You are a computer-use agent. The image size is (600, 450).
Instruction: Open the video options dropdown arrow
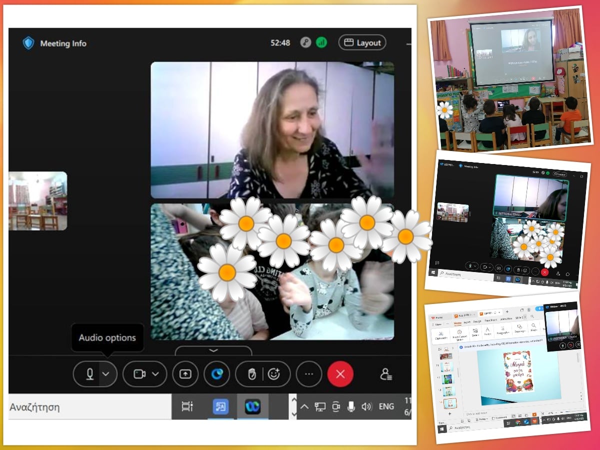pyautogui.click(x=156, y=374)
